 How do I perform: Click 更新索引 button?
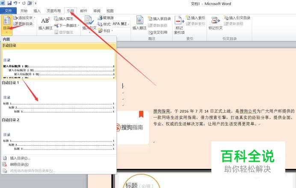[x=196, y=24]
